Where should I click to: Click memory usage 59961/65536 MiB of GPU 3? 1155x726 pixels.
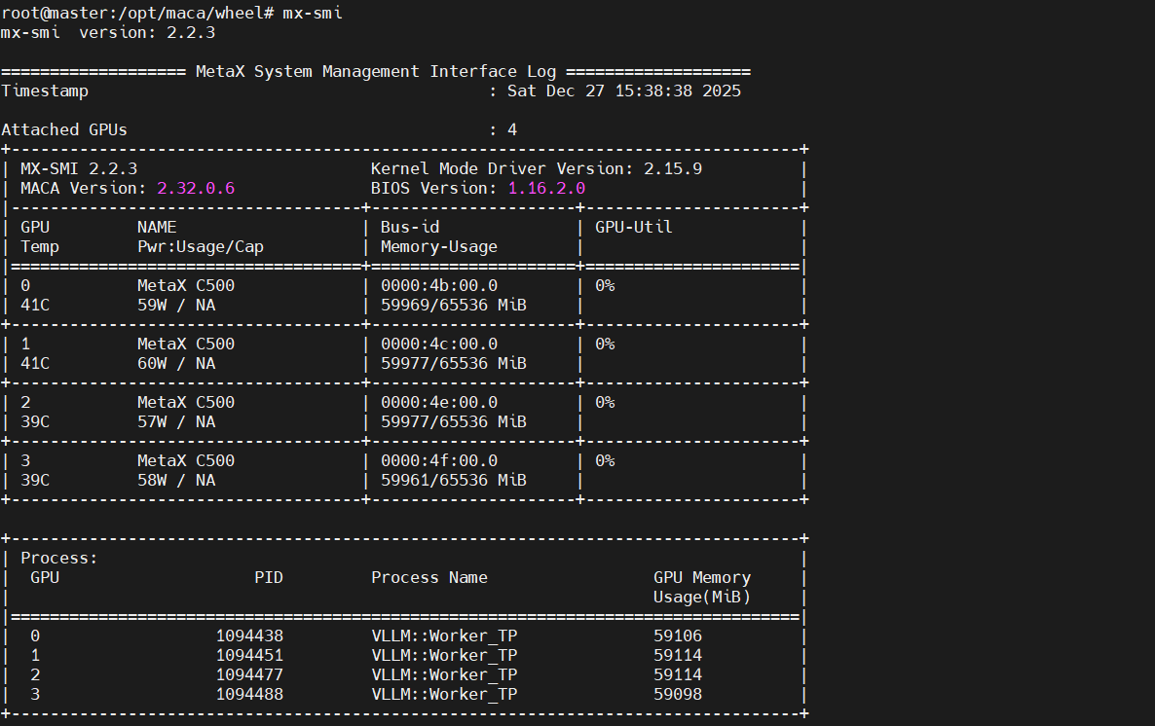[x=454, y=480]
